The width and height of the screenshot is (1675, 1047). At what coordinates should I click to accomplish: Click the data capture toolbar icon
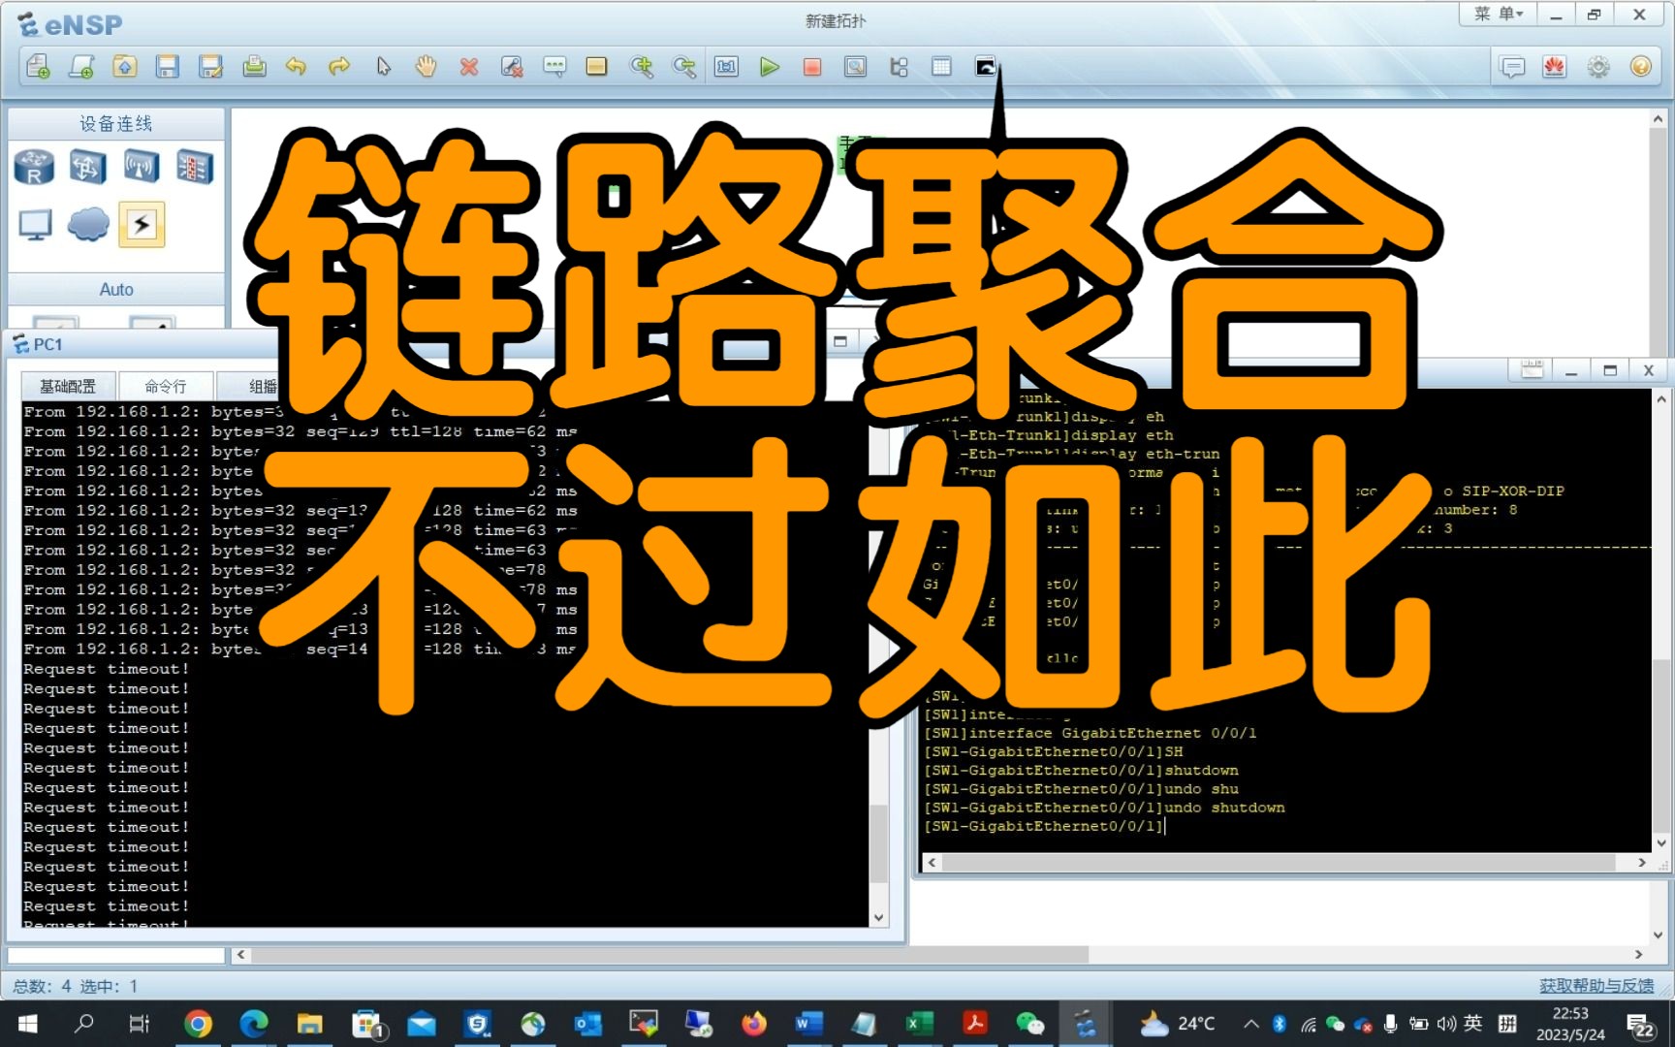coord(855,67)
